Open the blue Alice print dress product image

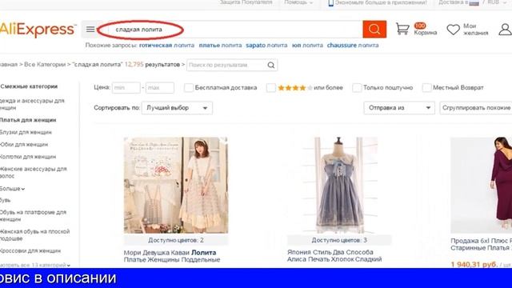339,185
